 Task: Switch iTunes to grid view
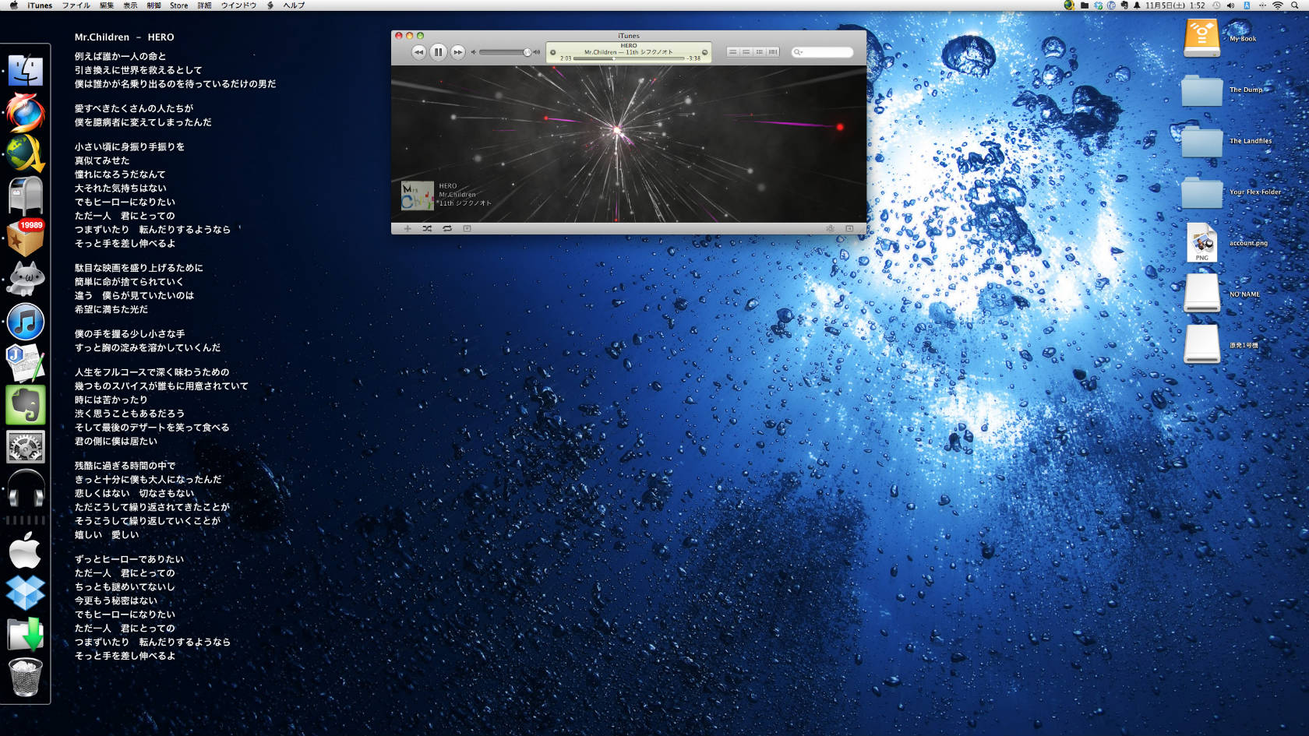click(759, 52)
